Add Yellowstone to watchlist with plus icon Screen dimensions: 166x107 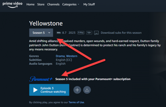point(77,90)
